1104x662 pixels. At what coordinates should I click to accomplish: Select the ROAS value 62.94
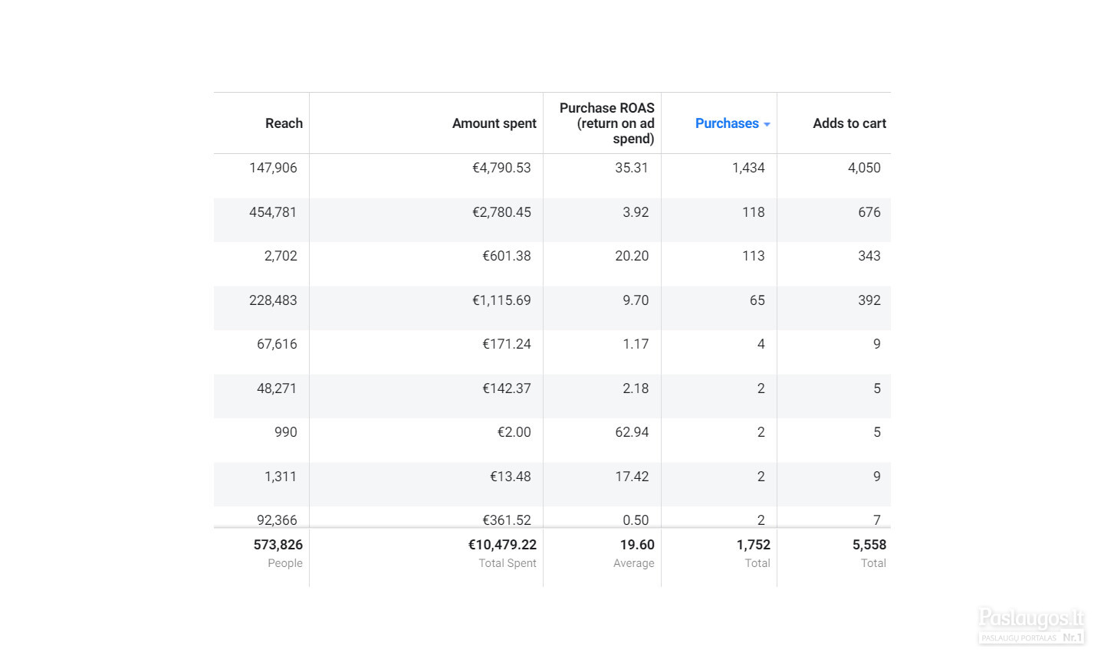[x=632, y=432]
